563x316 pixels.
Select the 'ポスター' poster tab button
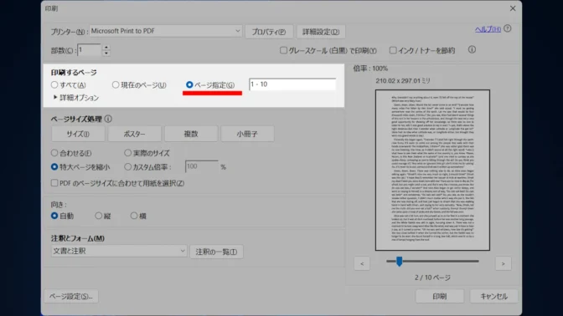pyautogui.click(x=134, y=134)
